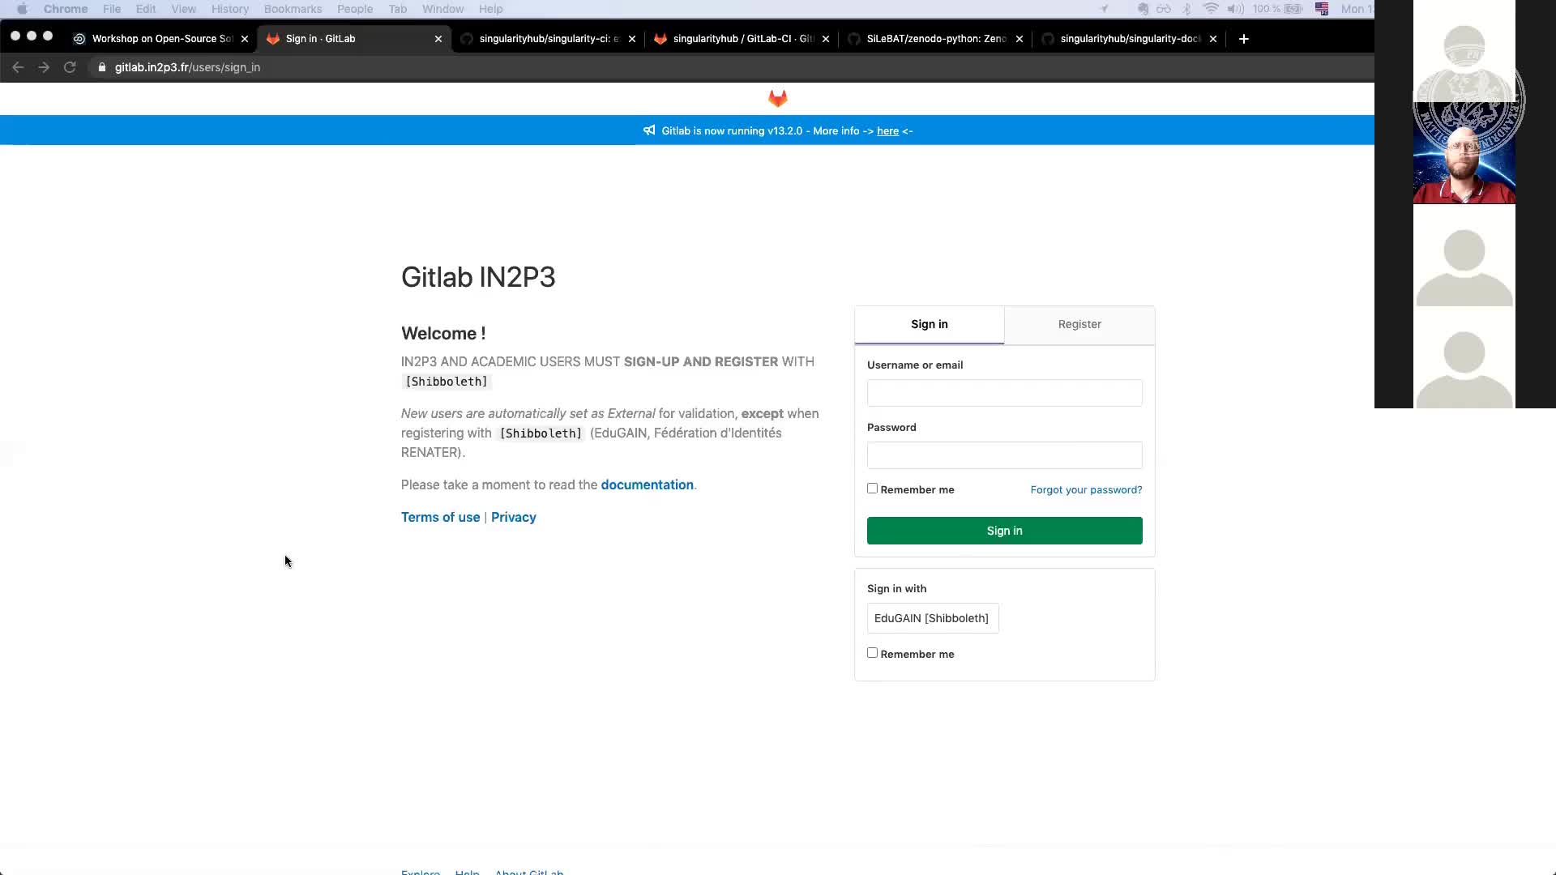Open the Bookmarks menu in Chrome
This screenshot has width=1556, height=875.
tap(293, 9)
